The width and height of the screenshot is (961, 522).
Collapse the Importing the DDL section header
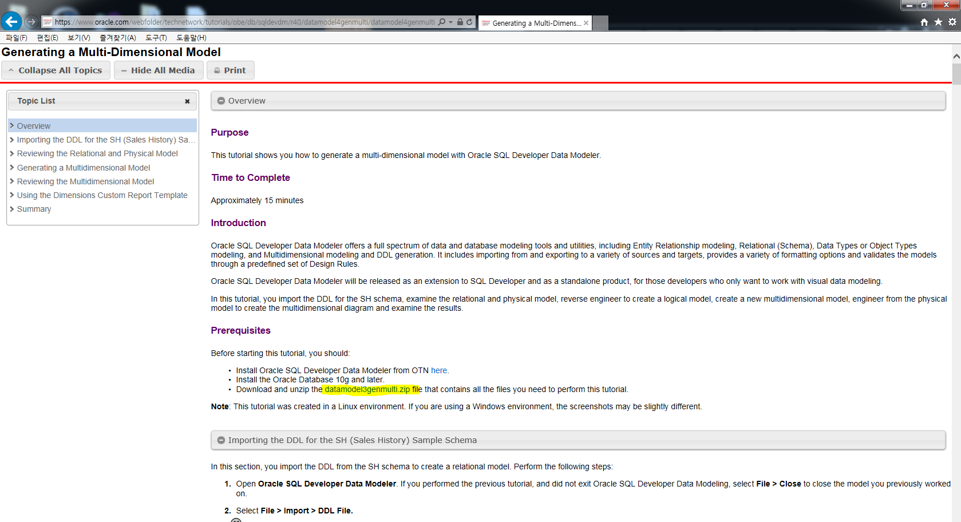tap(578, 440)
